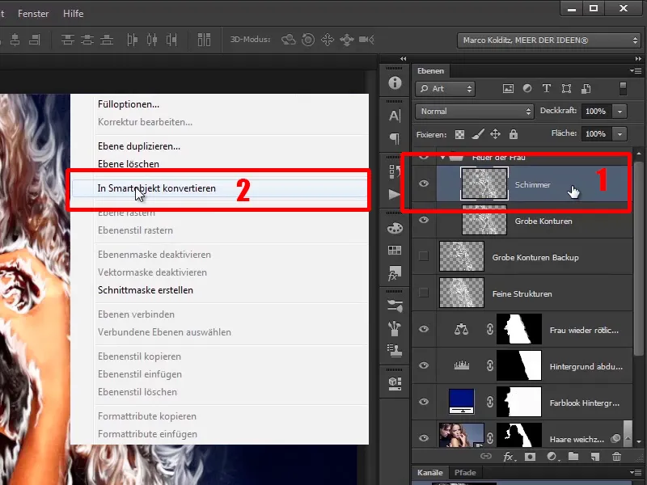Viewport: 647px width, 485px height.
Task: Toggle the layer filtering on/off switch
Action: [623, 89]
